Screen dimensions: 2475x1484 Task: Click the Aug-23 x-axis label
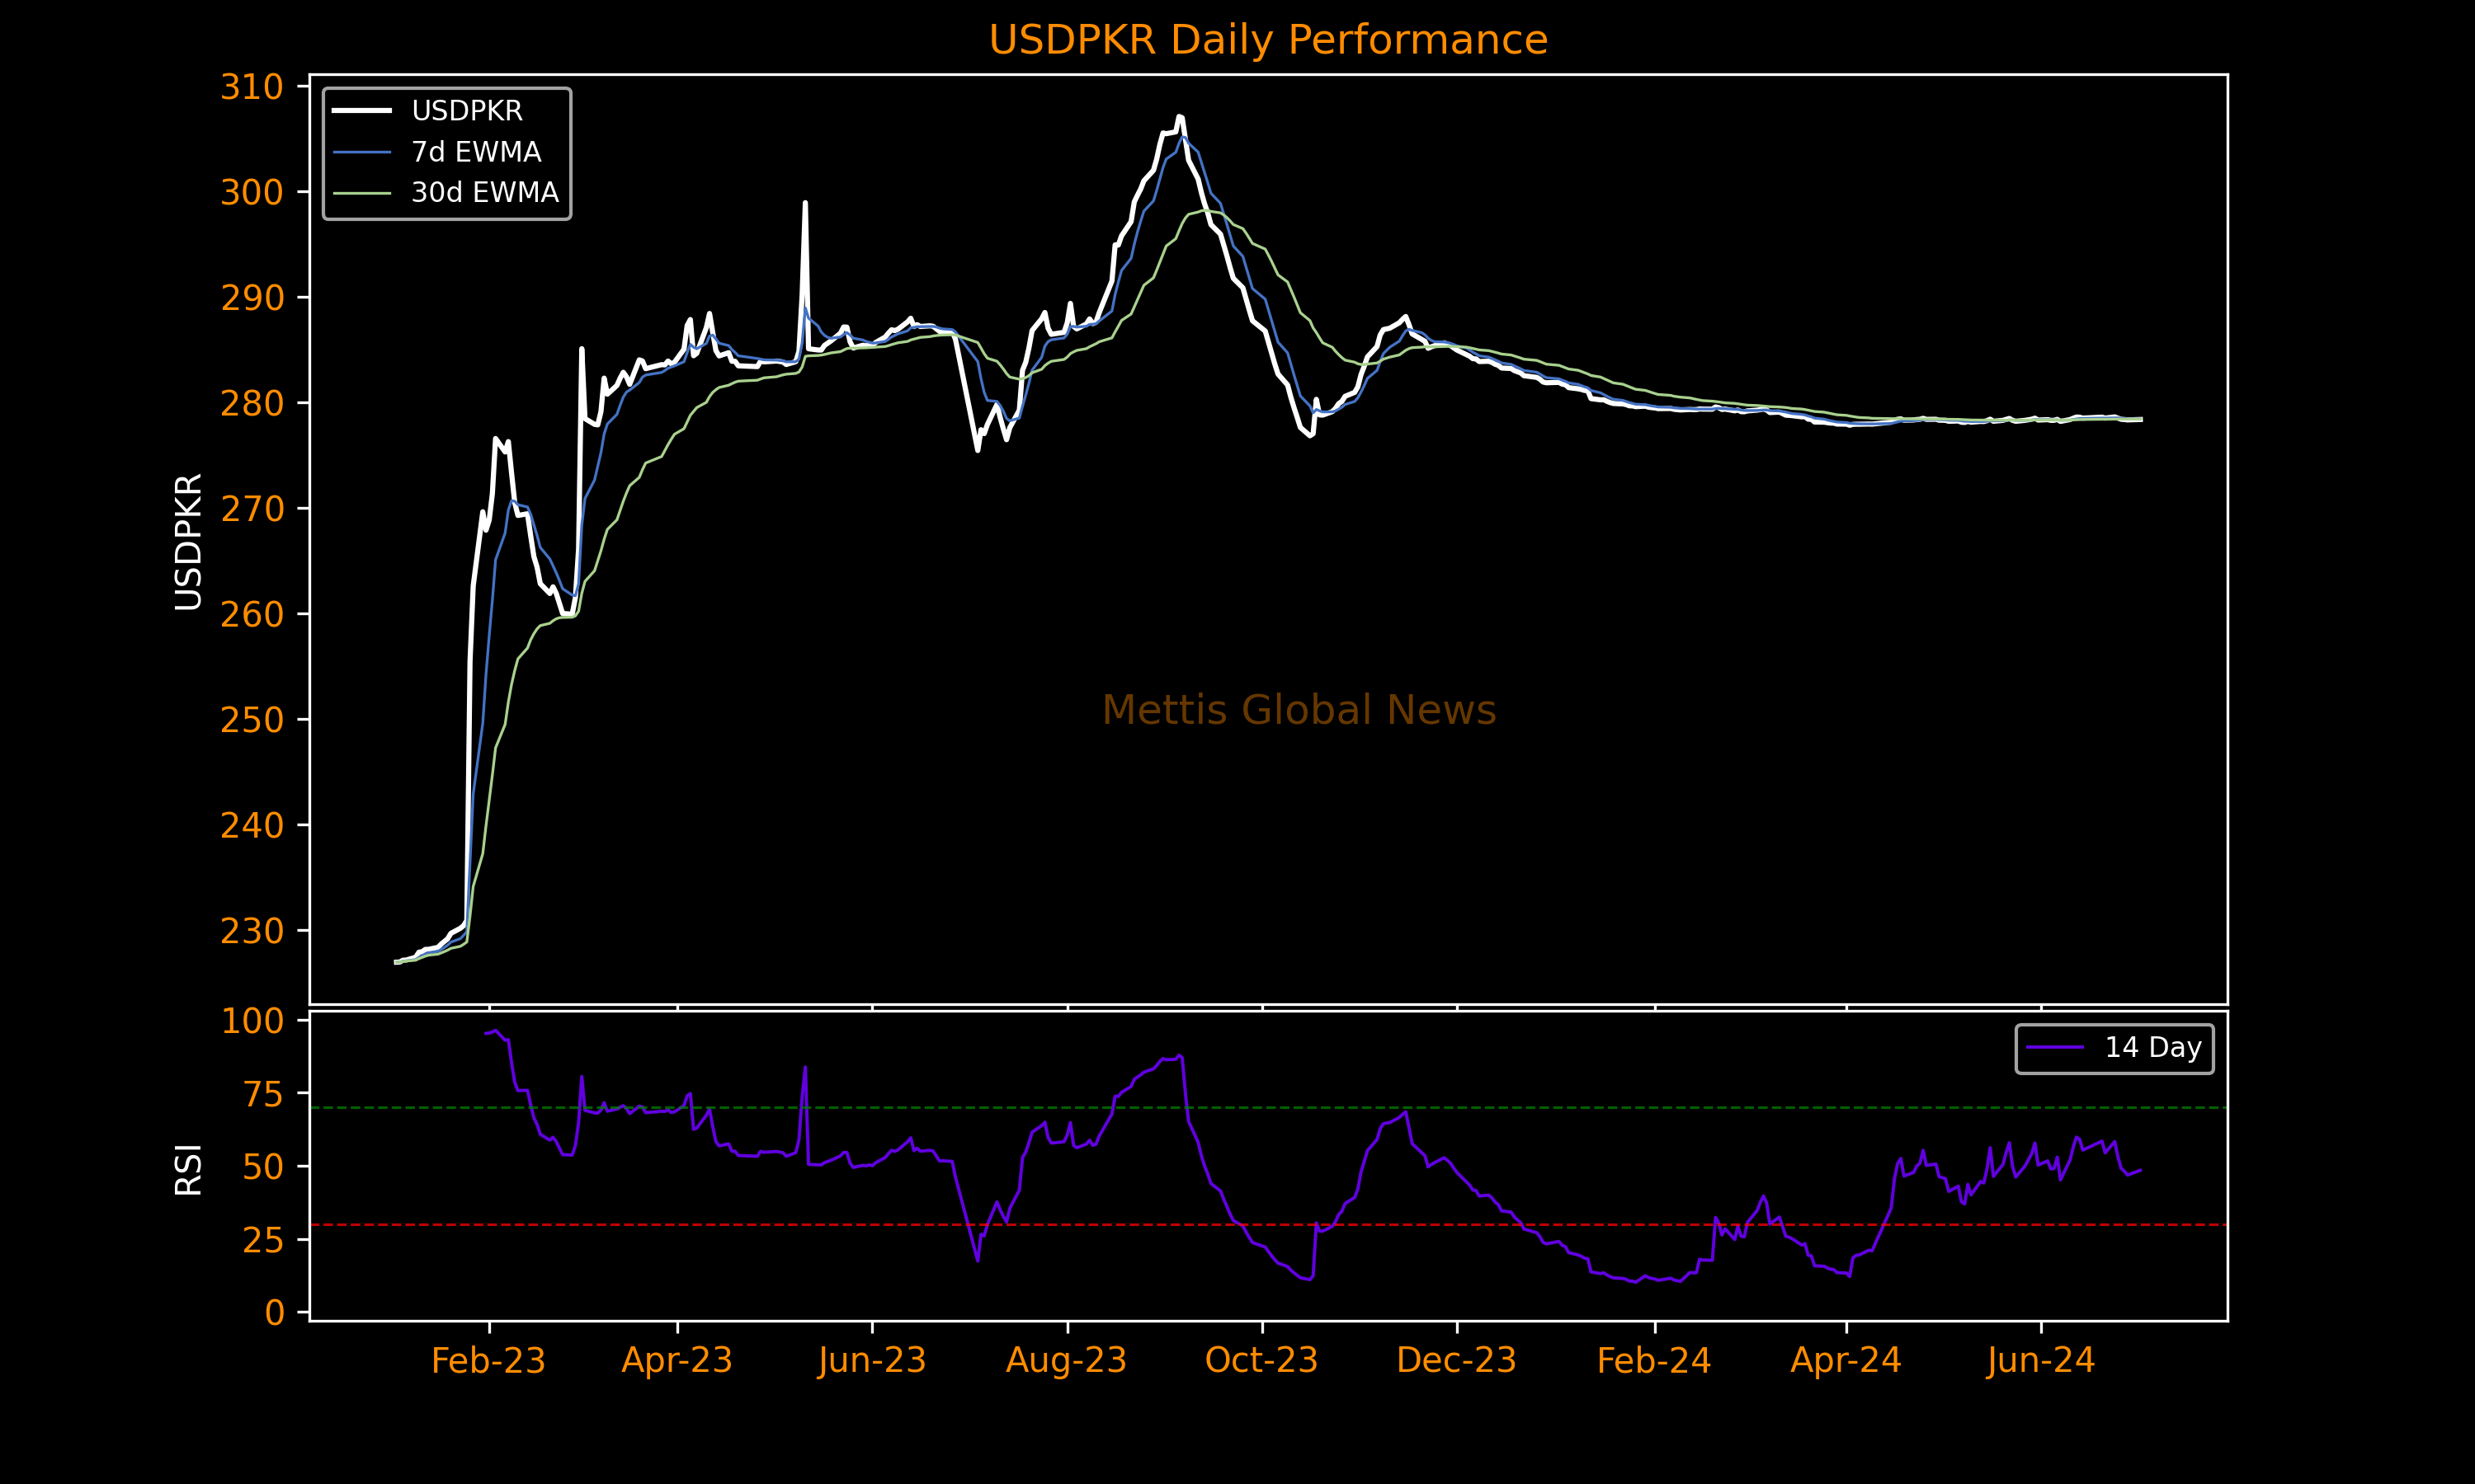1067,1361
